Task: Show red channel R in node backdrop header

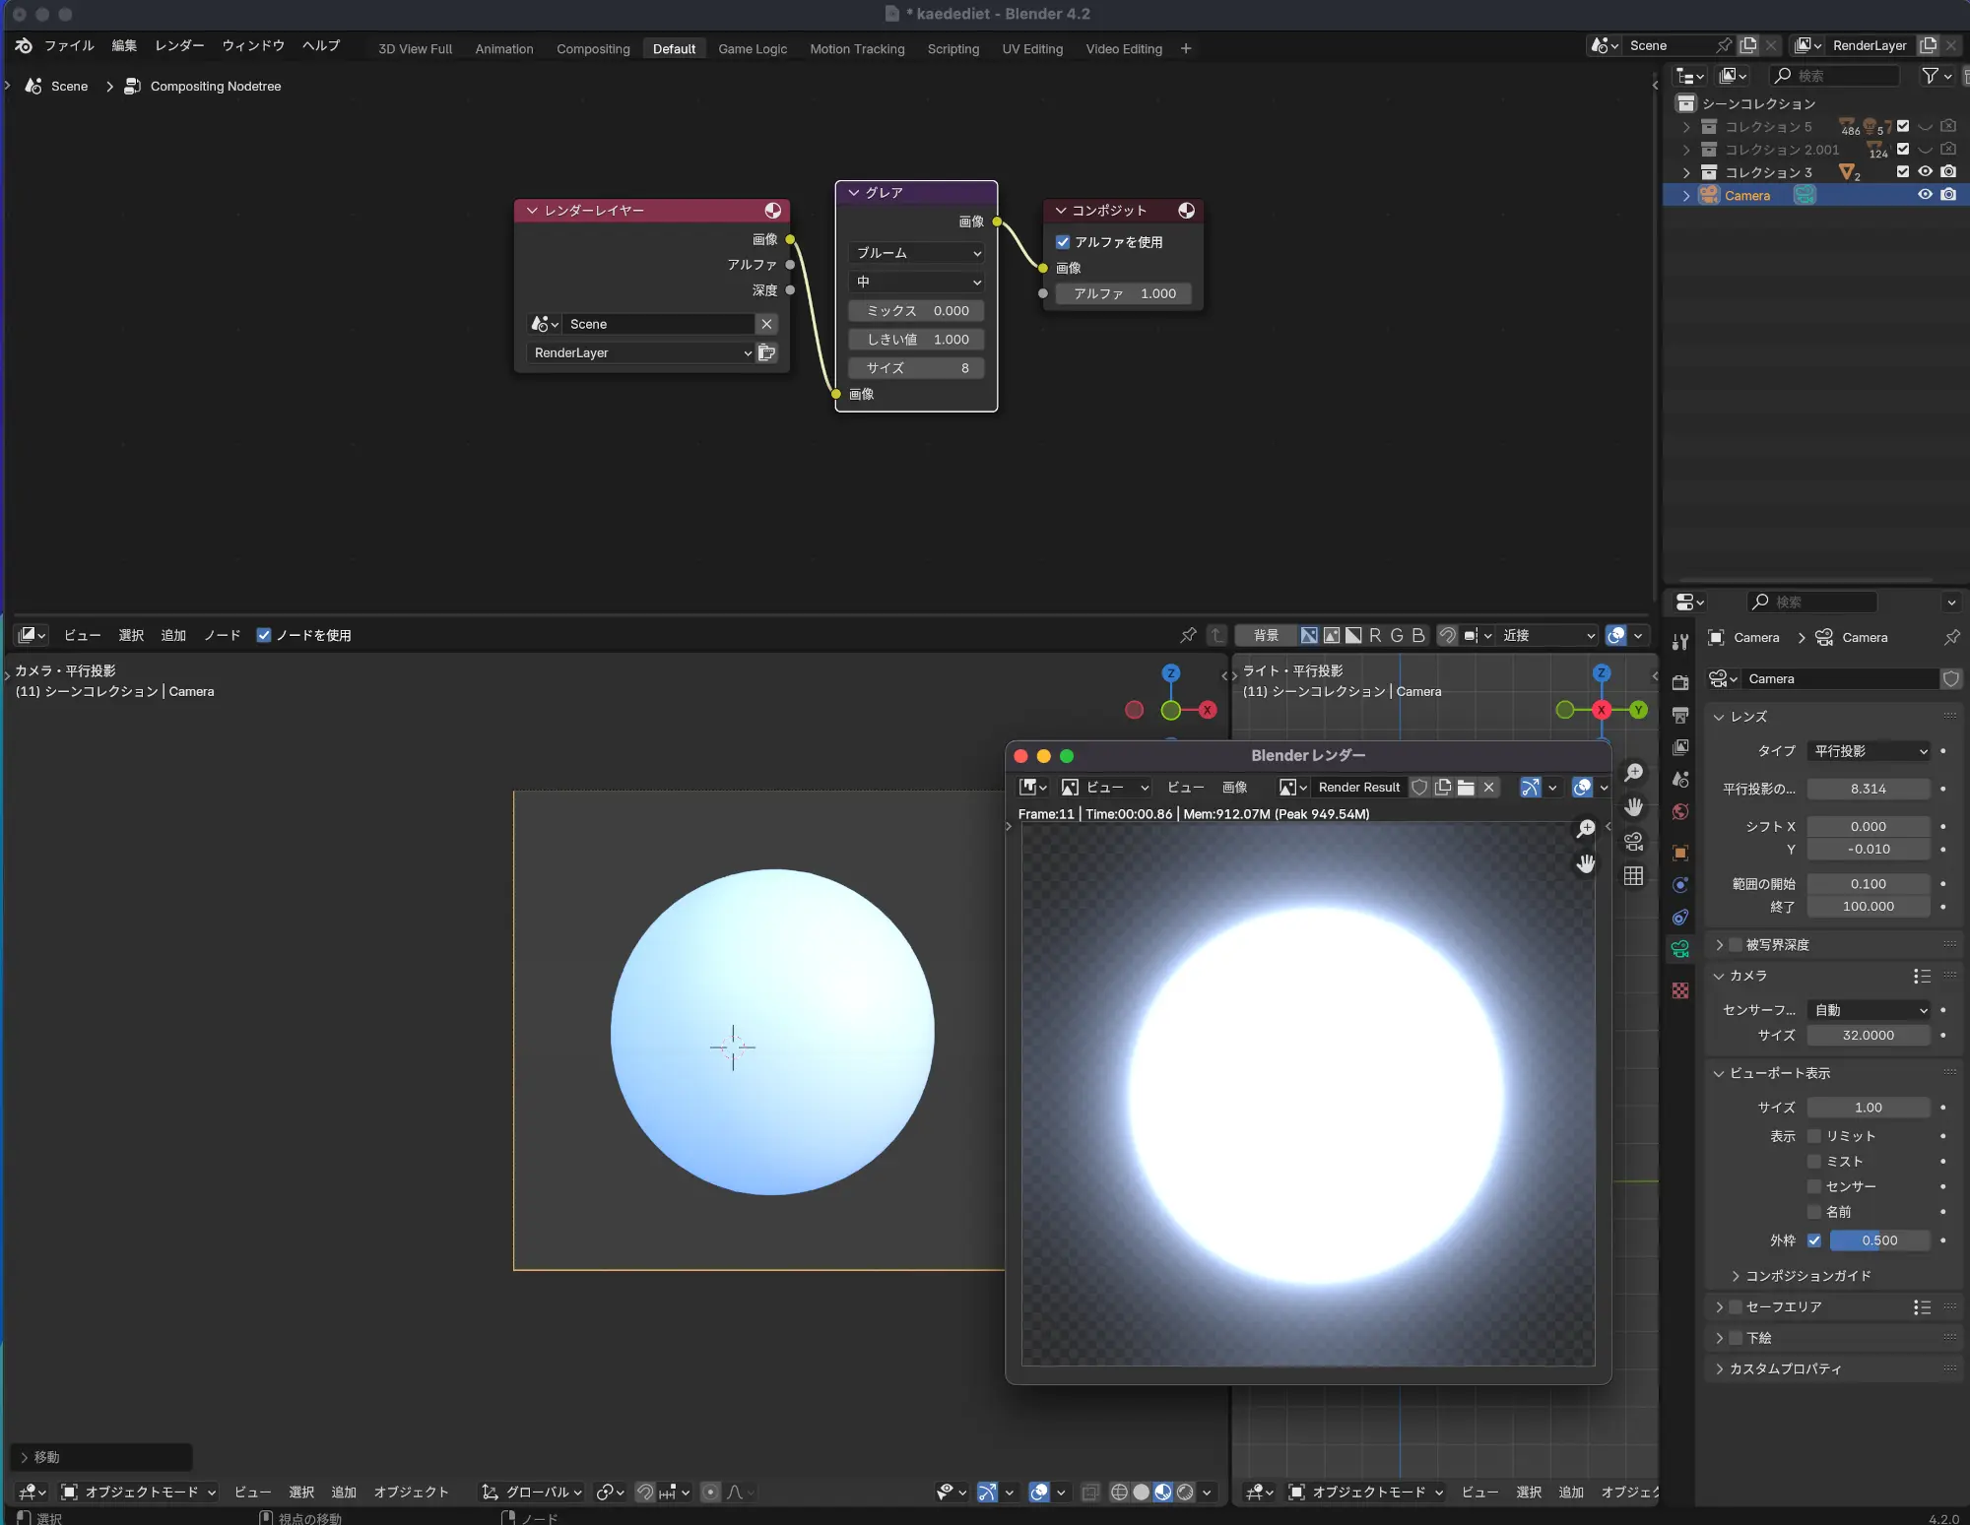Action: coord(1375,635)
